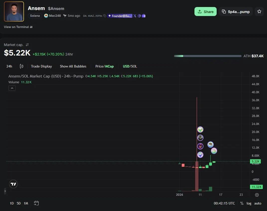This screenshot has height=211, width=267.
Task: Click the ATH $37.4K label
Action: pyautogui.click(x=253, y=56)
